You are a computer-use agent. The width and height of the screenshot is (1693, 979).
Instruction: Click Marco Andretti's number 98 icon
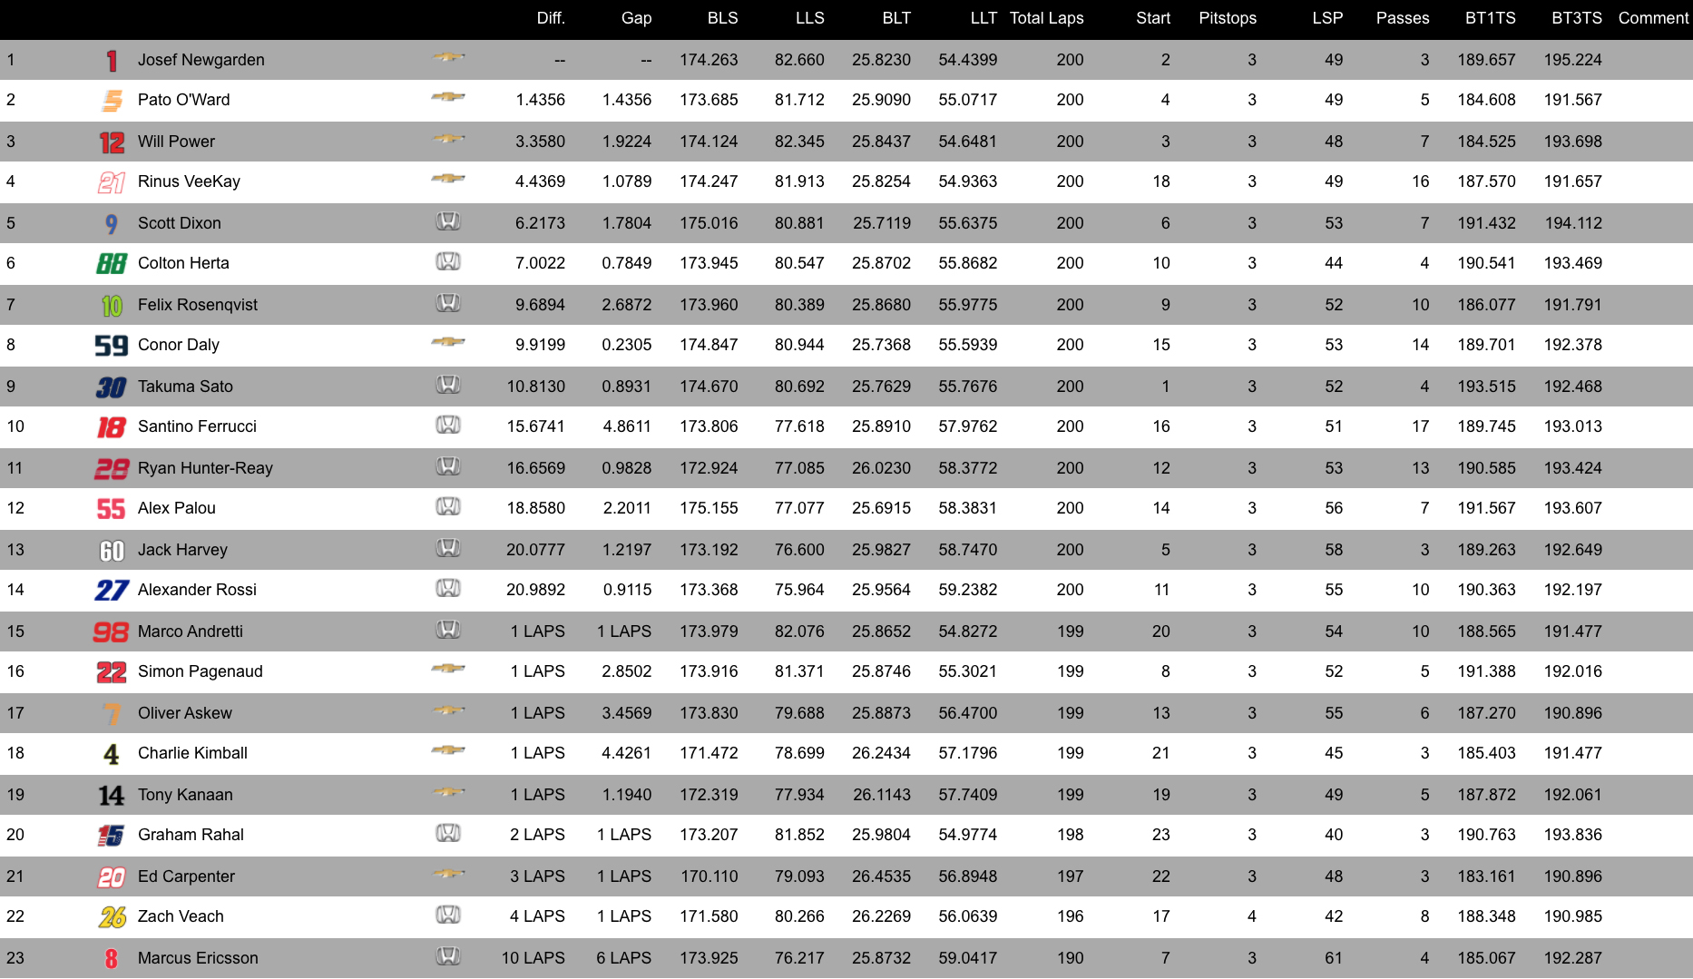(112, 632)
